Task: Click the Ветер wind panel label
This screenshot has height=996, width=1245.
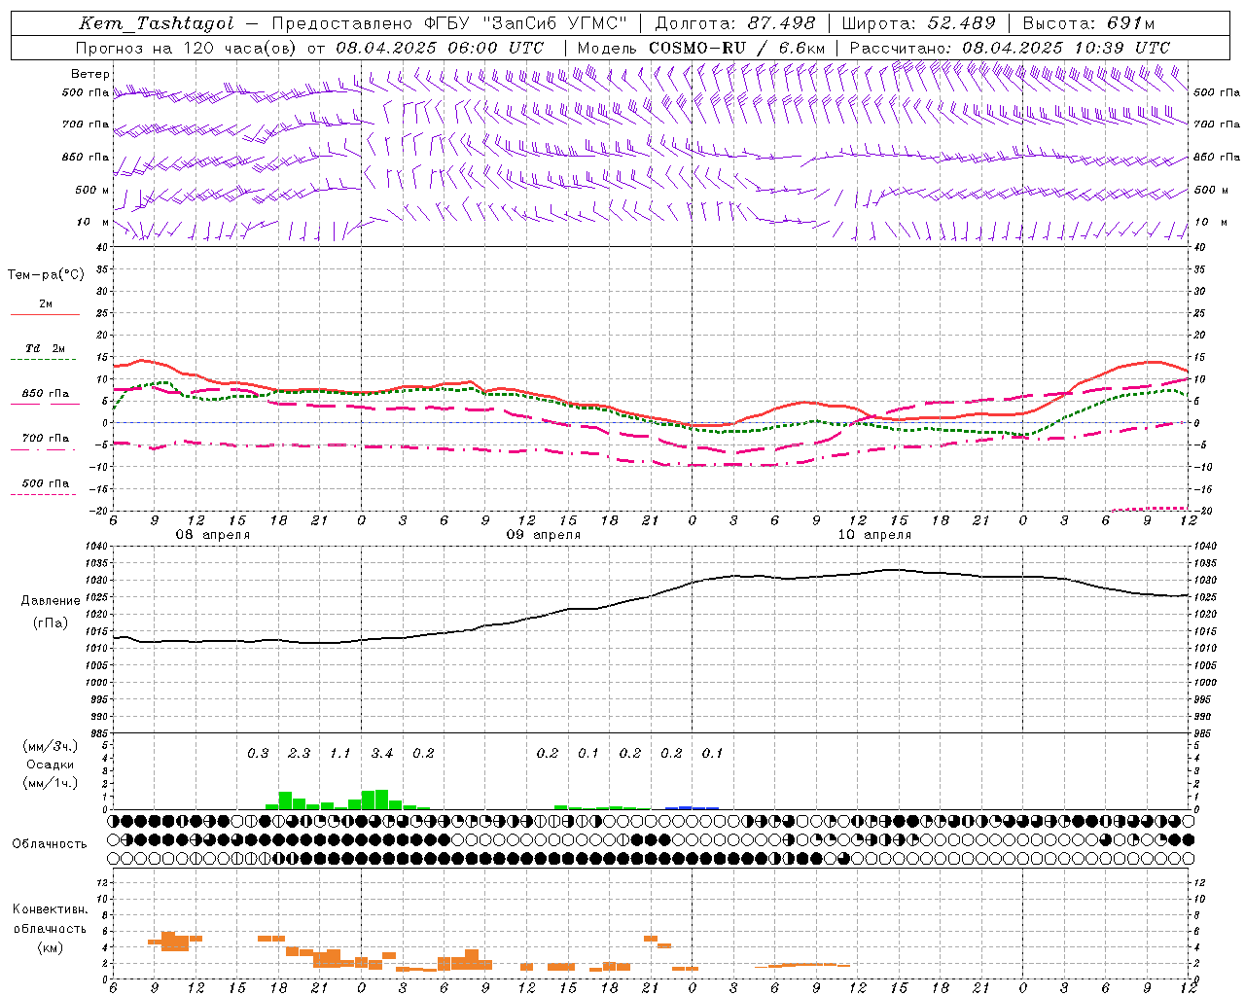Action: (90, 74)
